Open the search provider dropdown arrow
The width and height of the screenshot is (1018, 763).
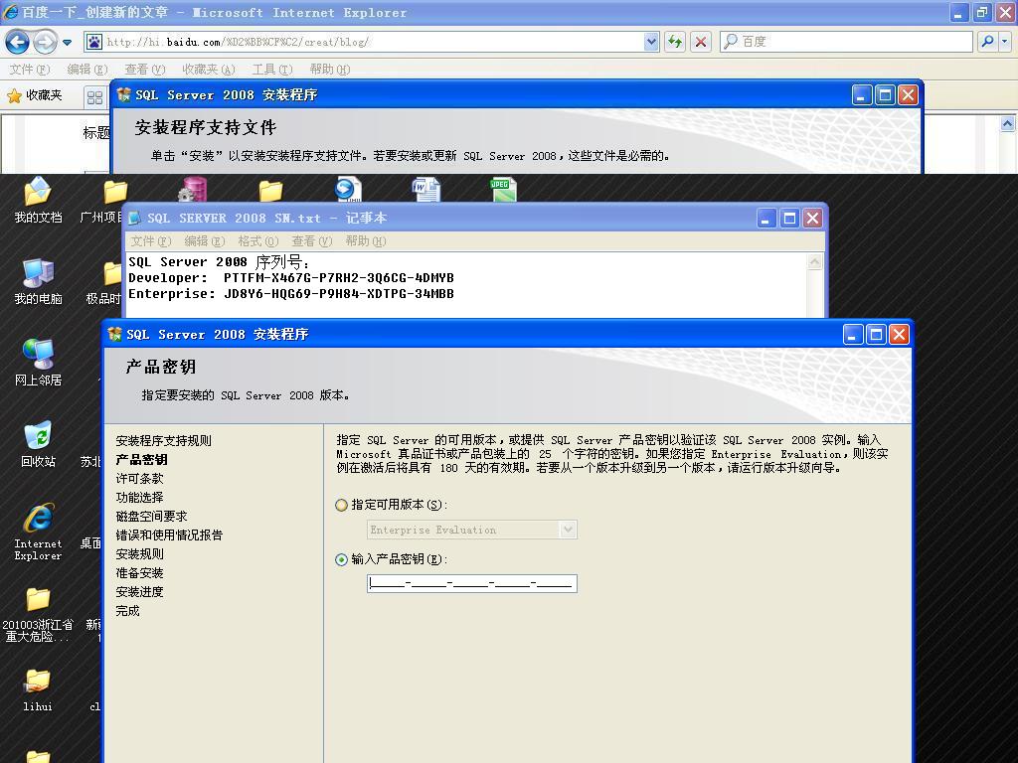point(1005,42)
